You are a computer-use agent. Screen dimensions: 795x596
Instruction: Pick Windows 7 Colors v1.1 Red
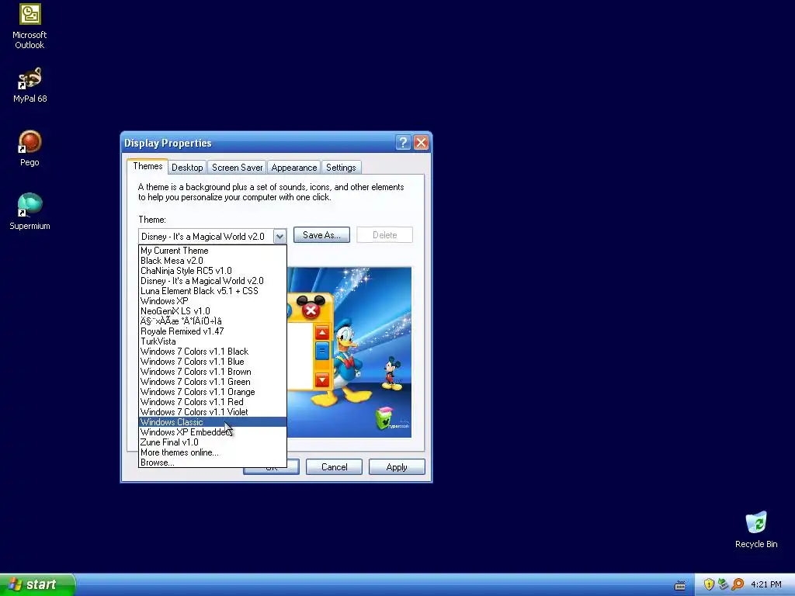(x=213, y=402)
